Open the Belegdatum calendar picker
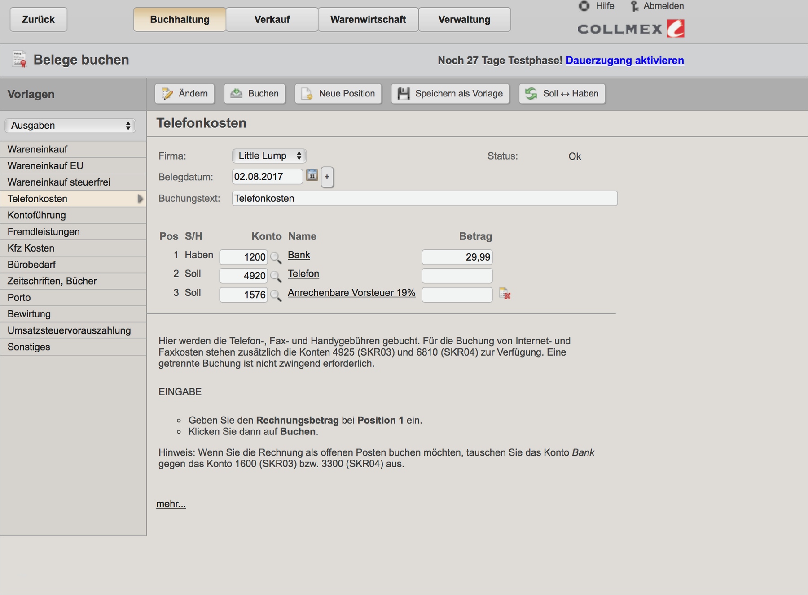 pyautogui.click(x=312, y=175)
